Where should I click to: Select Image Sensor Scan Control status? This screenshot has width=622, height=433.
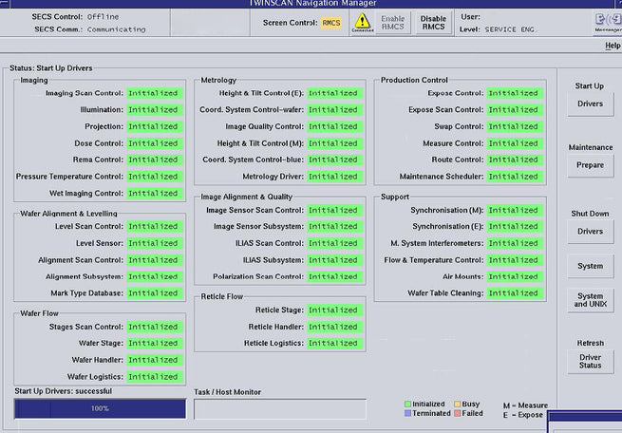pos(334,210)
